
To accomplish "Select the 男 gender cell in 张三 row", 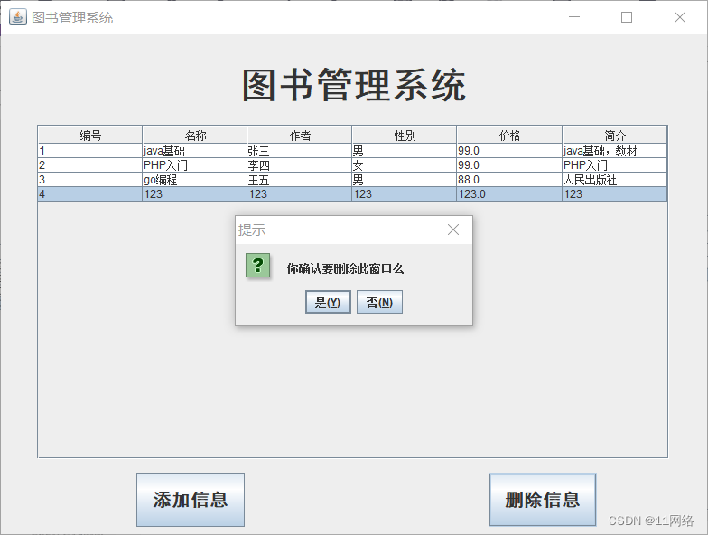I will tap(405, 150).
